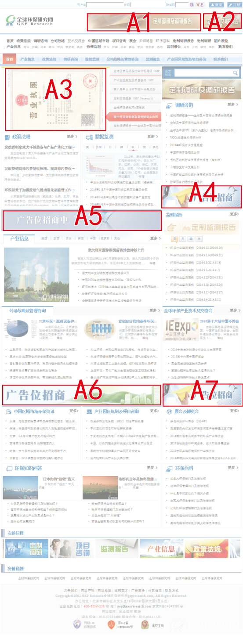Open 监测报告 tab in navigation bar
The image size is (243, 635).
[152, 59]
